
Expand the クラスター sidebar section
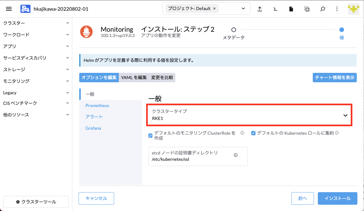(36, 23)
